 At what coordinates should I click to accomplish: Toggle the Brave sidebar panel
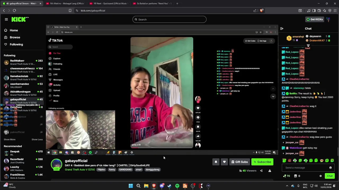point(314,11)
